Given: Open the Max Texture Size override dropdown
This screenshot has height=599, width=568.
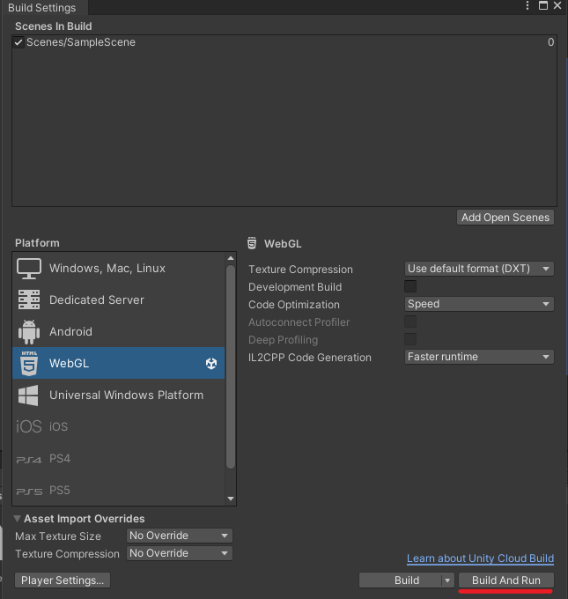Looking at the screenshot, I should (179, 536).
